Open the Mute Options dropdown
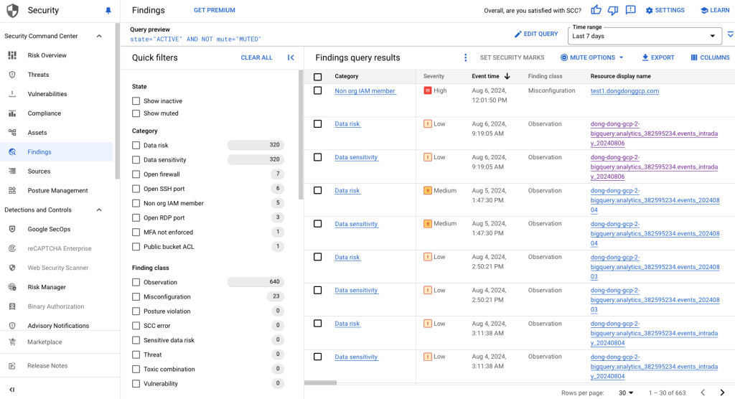The height and width of the screenshot is (399, 735). 592,57
